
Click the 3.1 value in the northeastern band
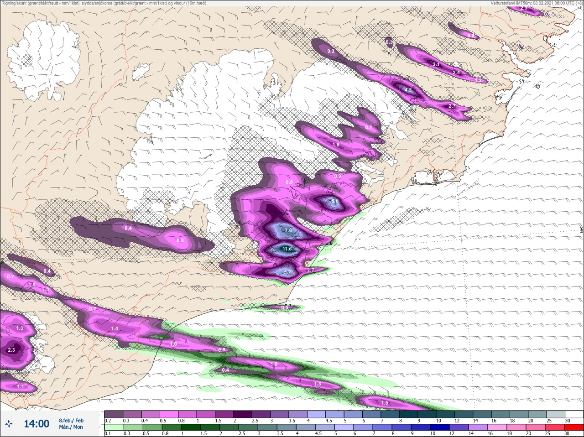(x=436, y=65)
